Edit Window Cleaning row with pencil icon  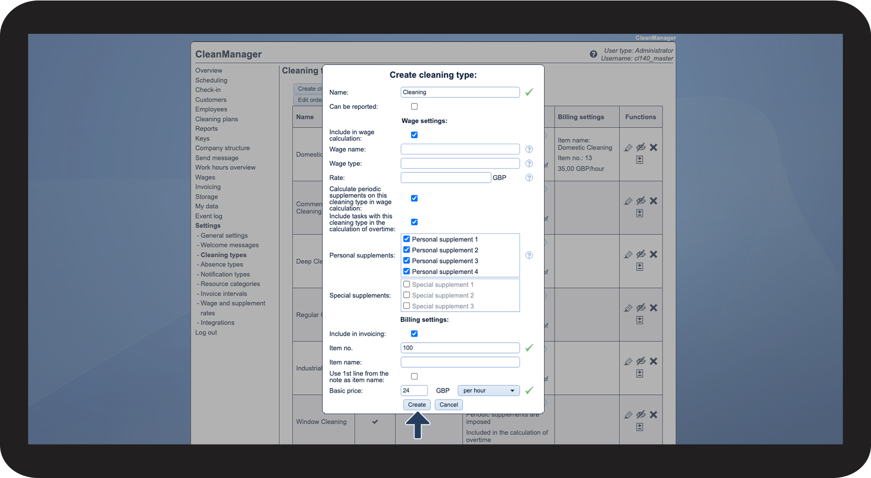coord(628,415)
